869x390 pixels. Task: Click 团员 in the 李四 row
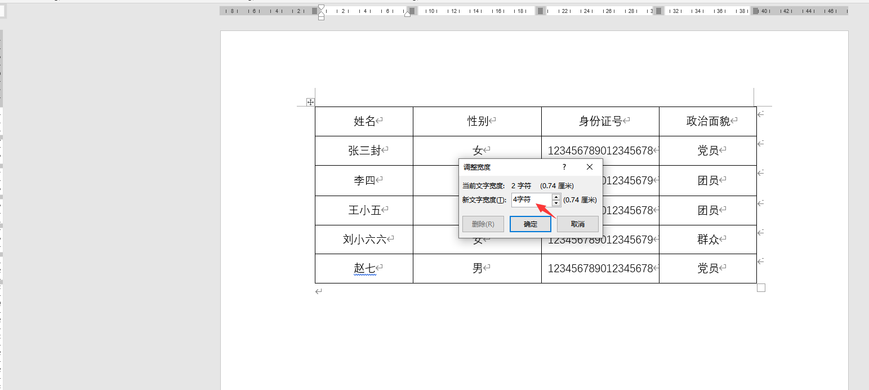tap(708, 180)
